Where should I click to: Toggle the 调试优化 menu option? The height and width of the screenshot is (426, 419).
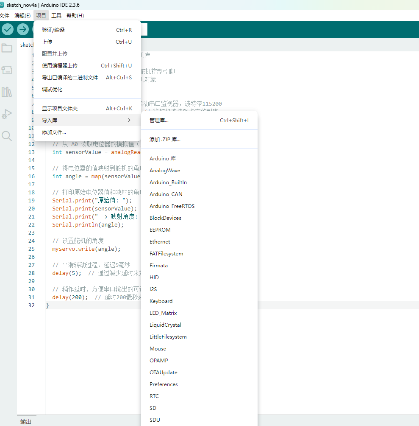tap(87, 90)
